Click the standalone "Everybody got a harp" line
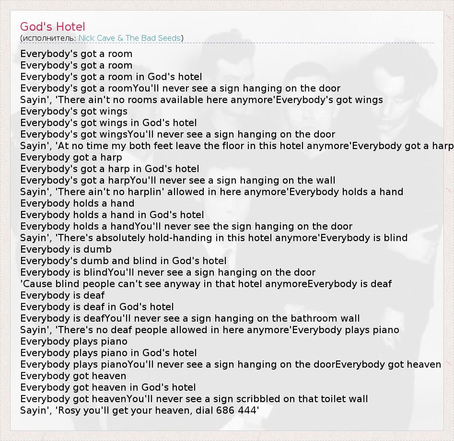Screen dimensions: 454x441 71,157
